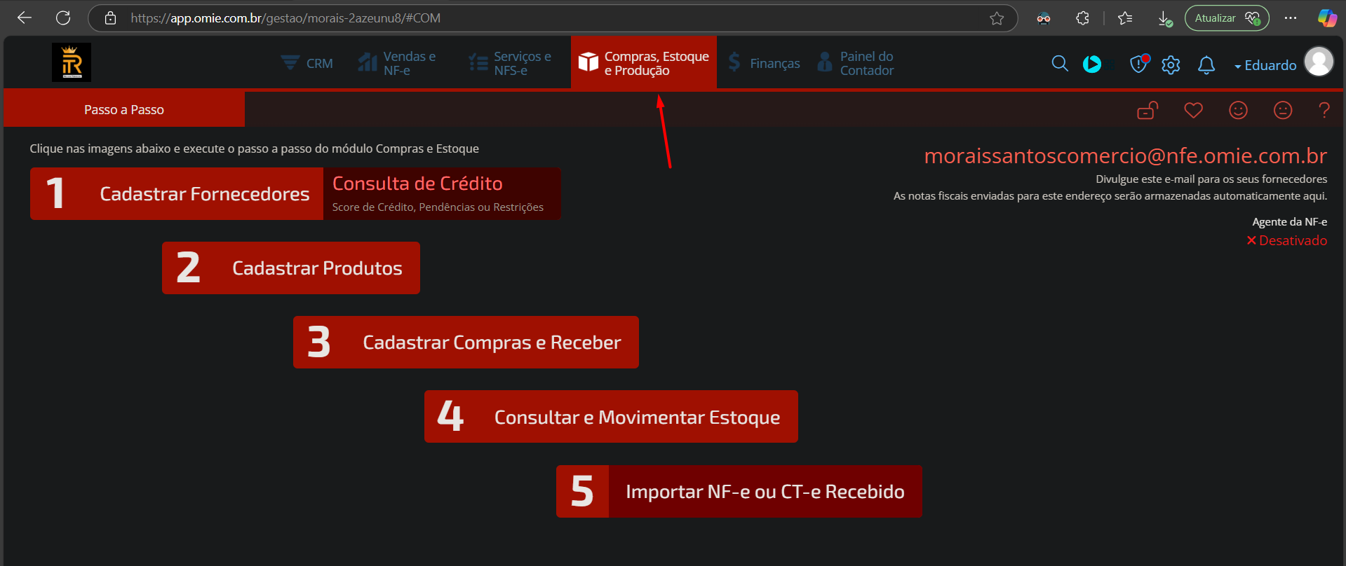
Task: Click the unlock padlock icon
Action: click(1148, 110)
